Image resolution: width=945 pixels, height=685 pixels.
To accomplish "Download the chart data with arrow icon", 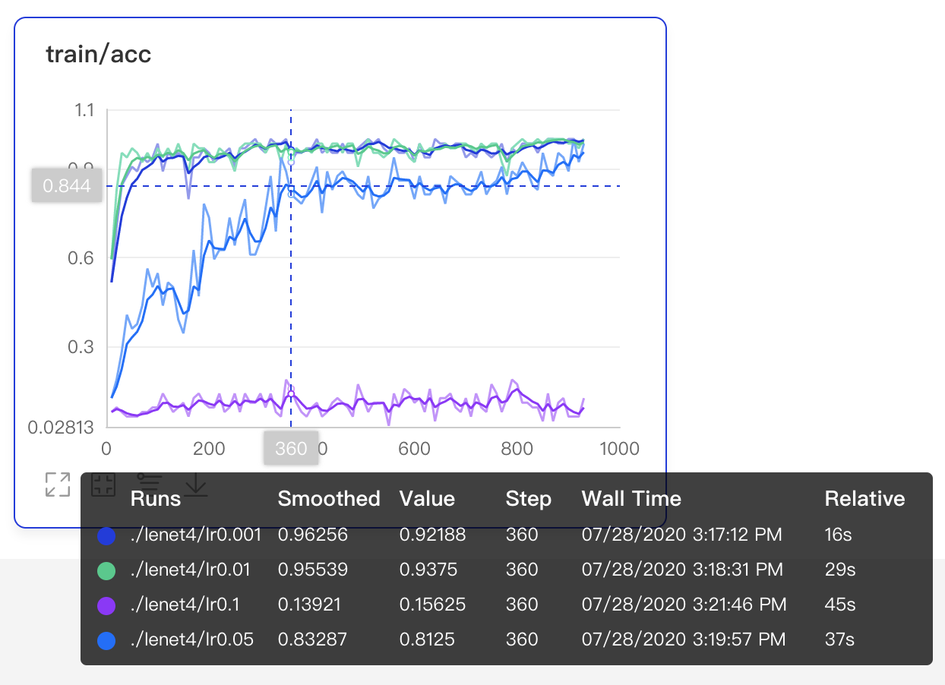I will point(196,485).
